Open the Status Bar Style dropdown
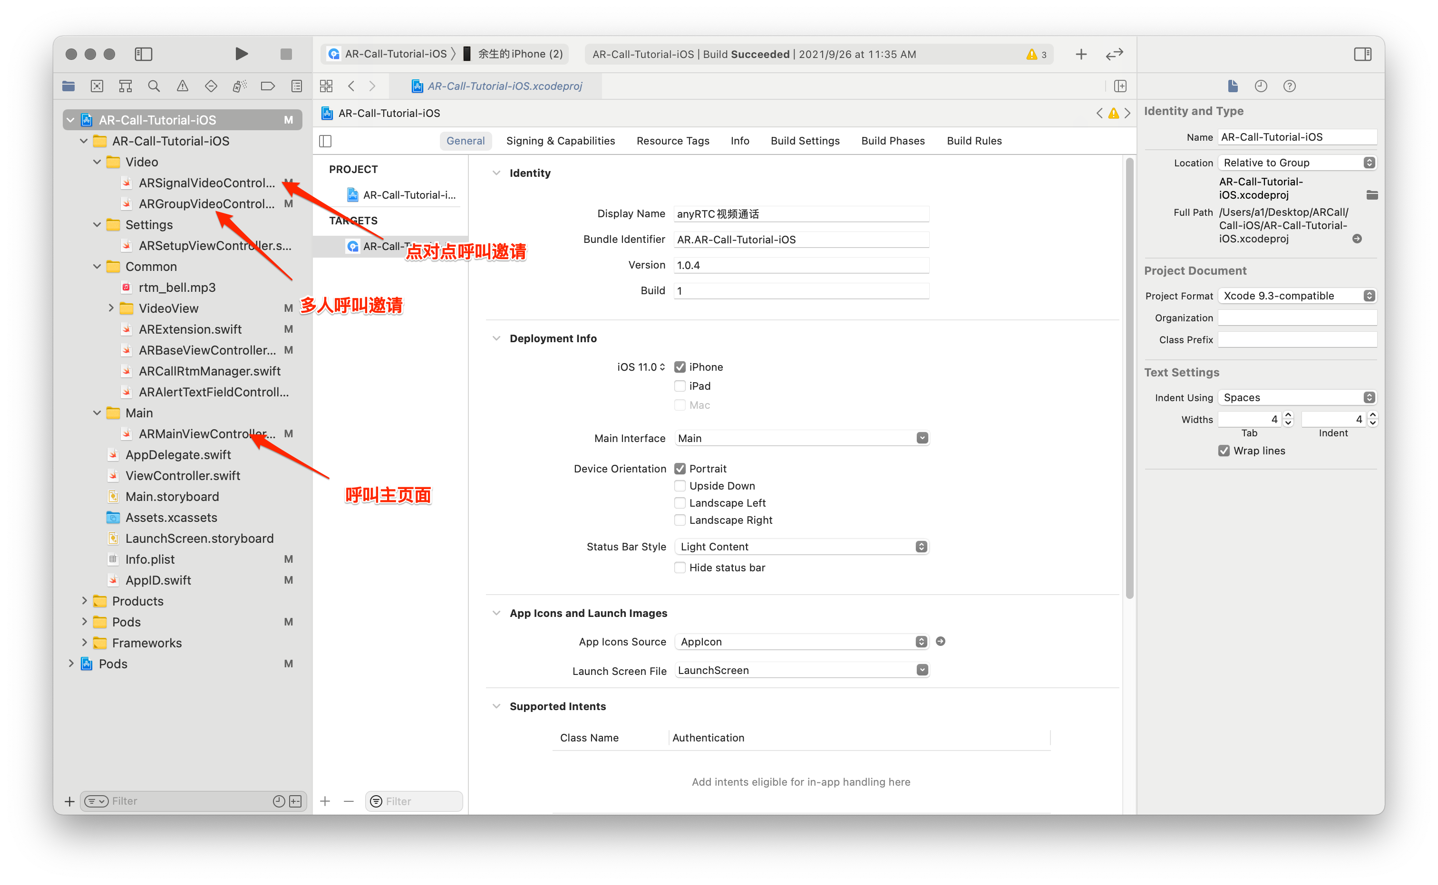 (x=802, y=547)
